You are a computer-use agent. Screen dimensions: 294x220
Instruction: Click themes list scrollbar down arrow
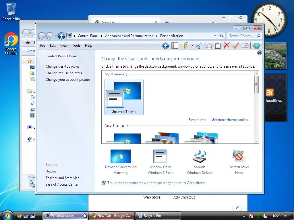pos(257,141)
